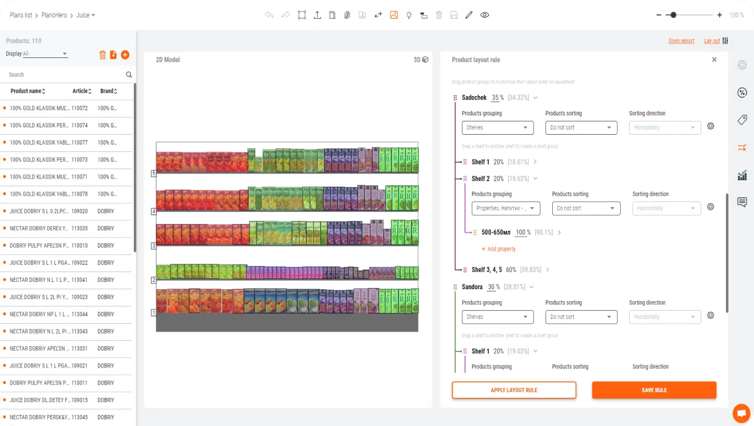754x426 pixels.
Task: Sort list by Product name column
Action: (x=28, y=91)
